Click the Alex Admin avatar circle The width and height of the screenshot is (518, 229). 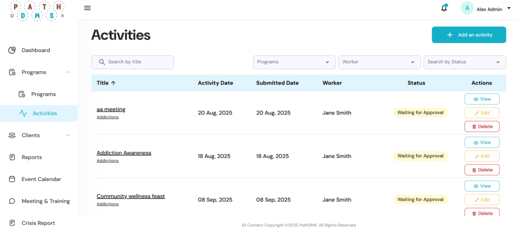pos(467,8)
